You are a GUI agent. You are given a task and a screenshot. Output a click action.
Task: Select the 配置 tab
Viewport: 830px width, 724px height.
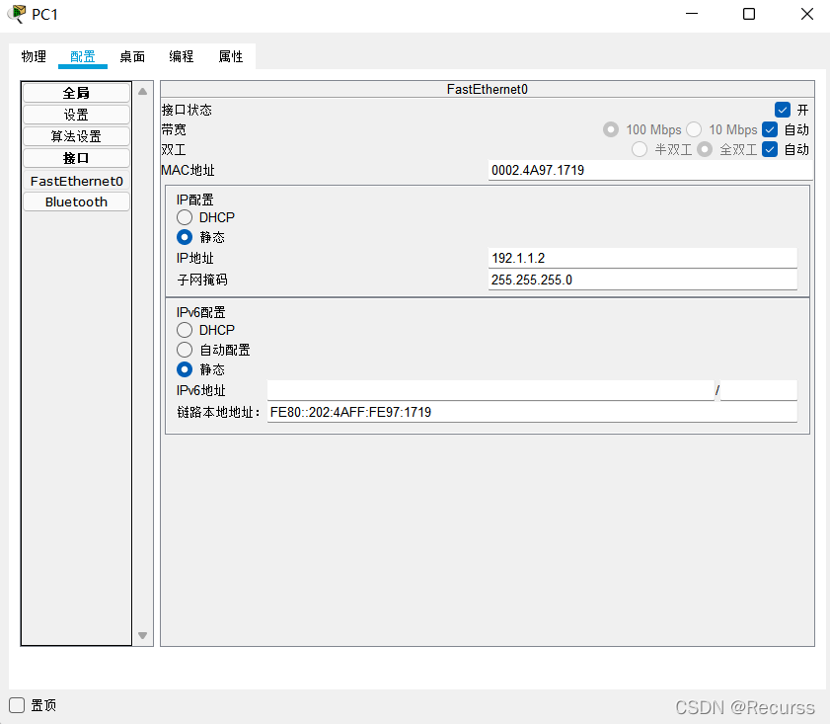pos(83,56)
